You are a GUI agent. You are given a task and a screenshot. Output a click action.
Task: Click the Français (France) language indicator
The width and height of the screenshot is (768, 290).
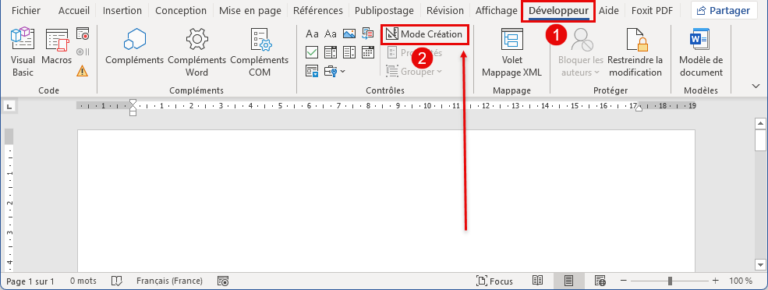coord(169,281)
